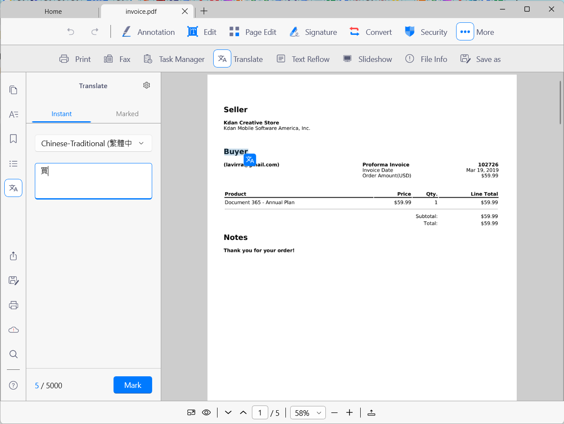
Task: Switch to the Instant tab
Action: (x=61, y=114)
